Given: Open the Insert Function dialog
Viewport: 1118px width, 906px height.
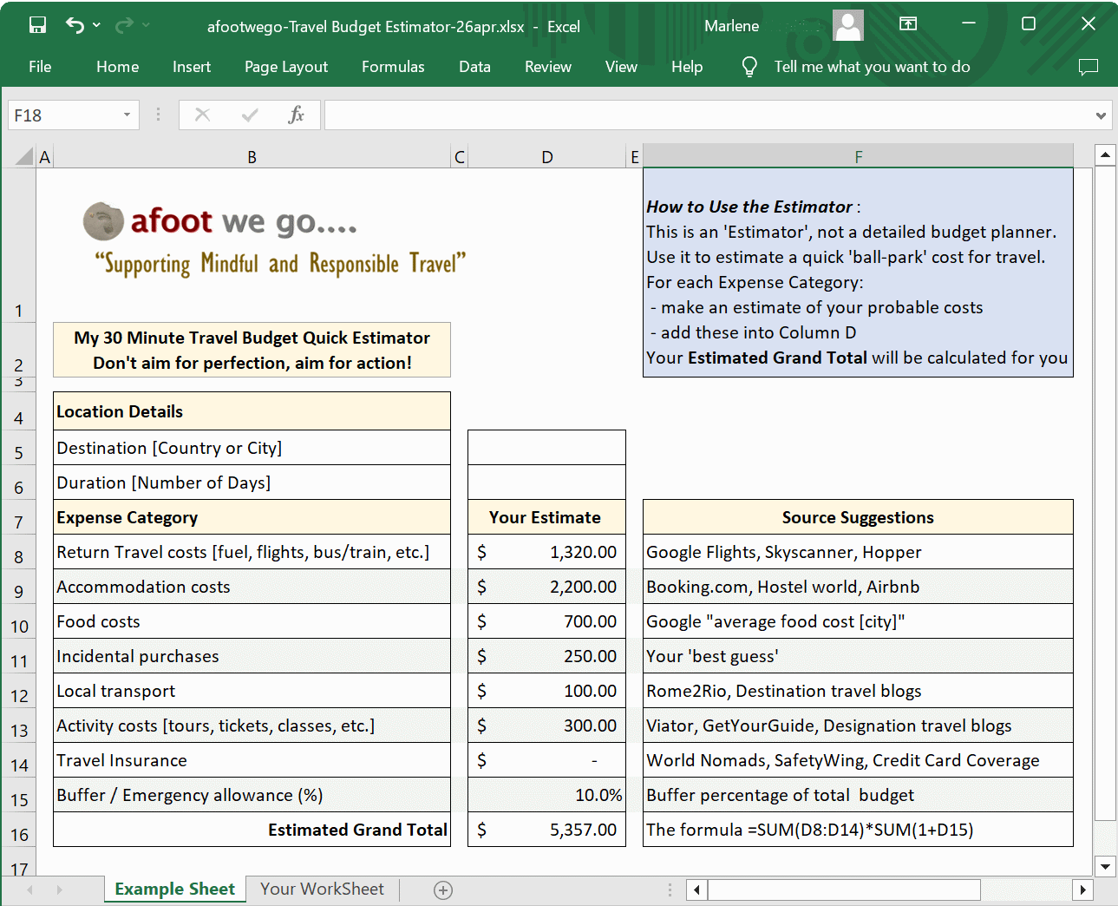Looking at the screenshot, I should pyautogui.click(x=296, y=114).
